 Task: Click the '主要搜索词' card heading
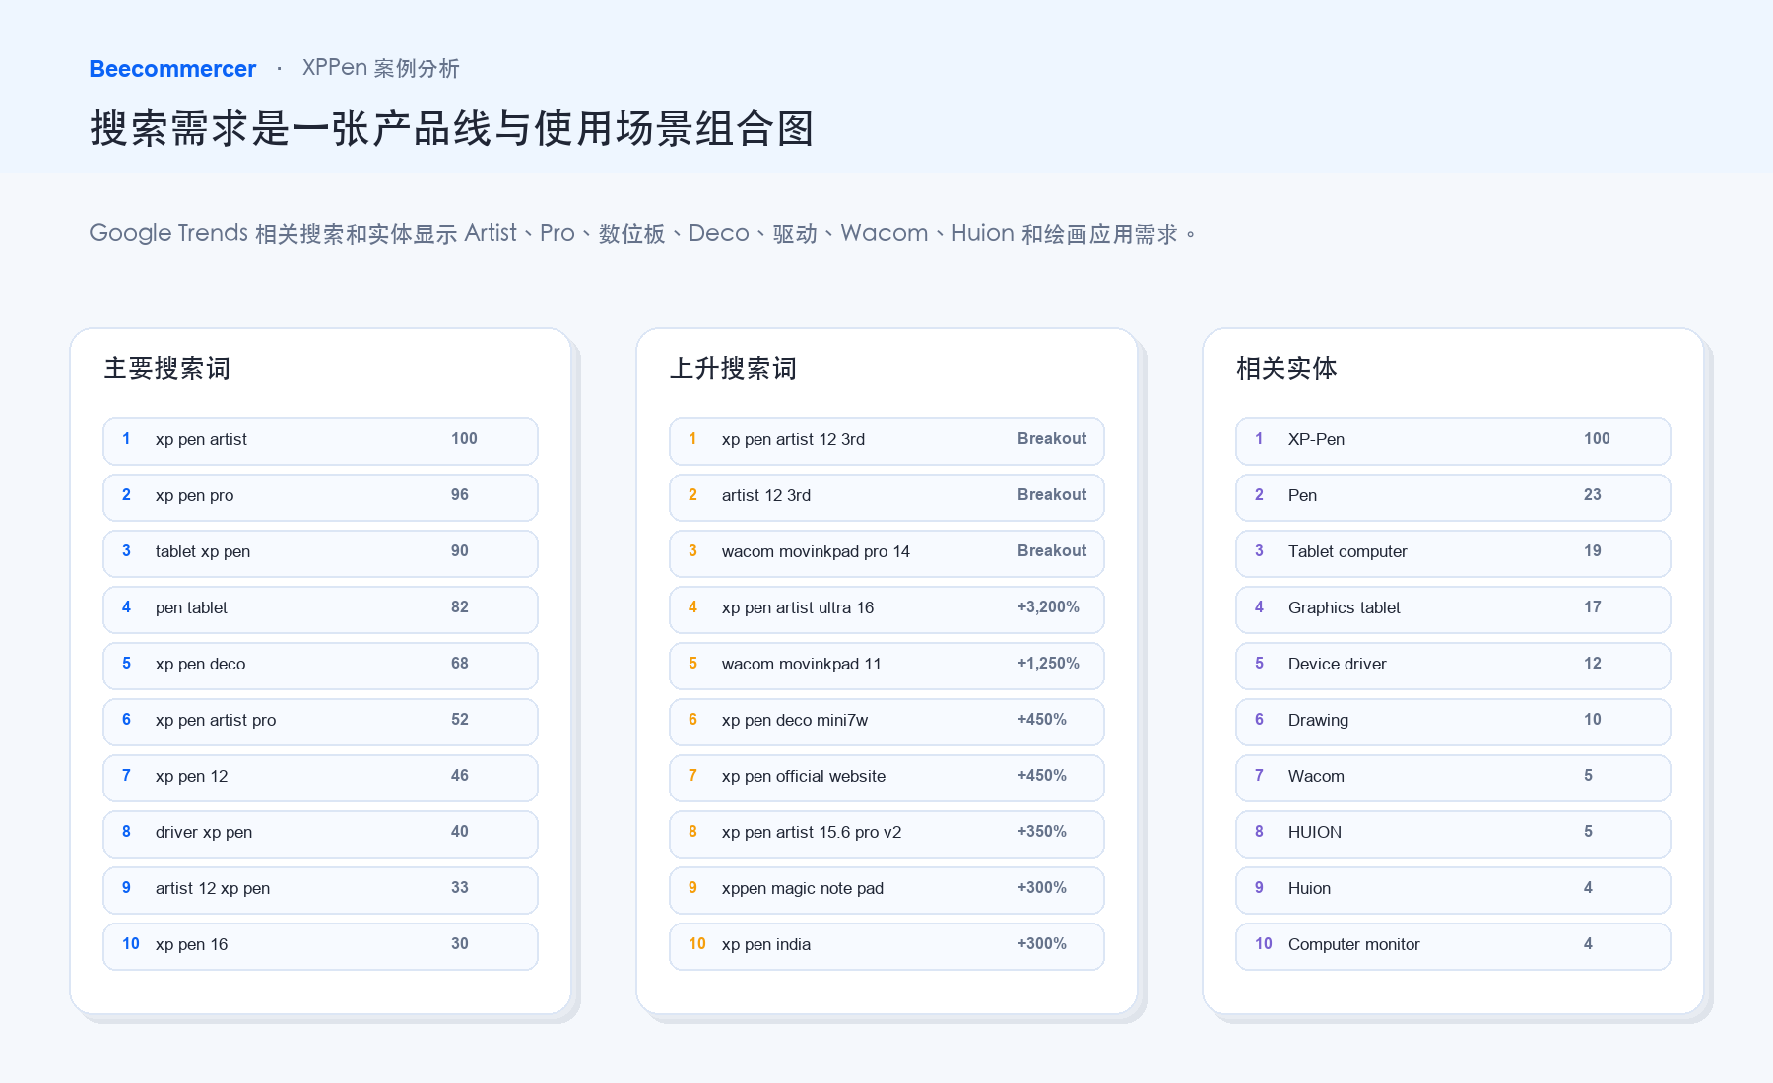tap(167, 369)
